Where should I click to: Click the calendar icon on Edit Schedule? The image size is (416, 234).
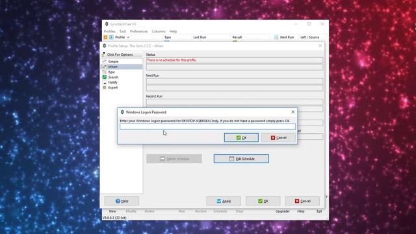coord(231,159)
